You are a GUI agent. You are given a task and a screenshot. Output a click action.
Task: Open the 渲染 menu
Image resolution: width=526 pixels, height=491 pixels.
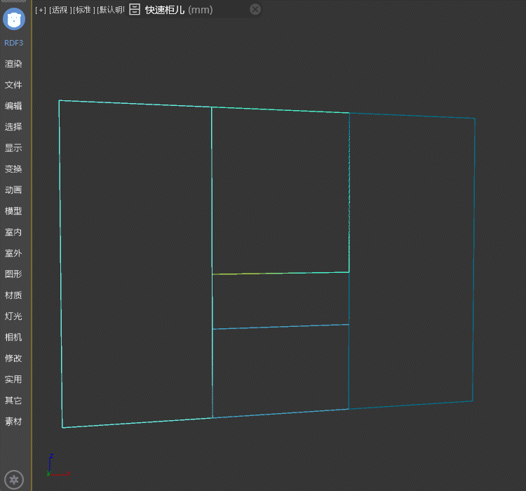(x=14, y=64)
